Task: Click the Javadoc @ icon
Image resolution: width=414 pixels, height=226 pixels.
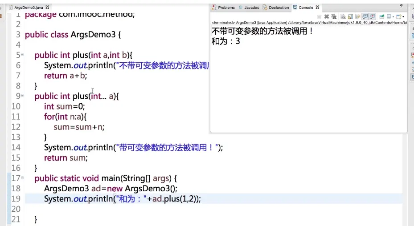Action: click(240, 8)
